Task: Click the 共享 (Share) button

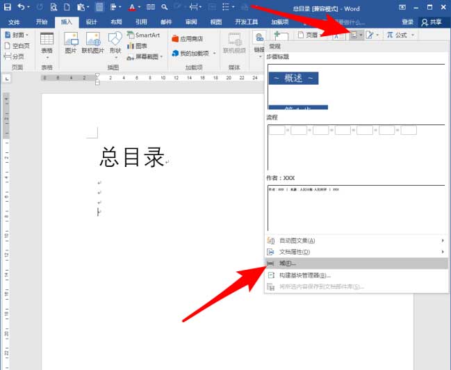Action: click(x=431, y=22)
